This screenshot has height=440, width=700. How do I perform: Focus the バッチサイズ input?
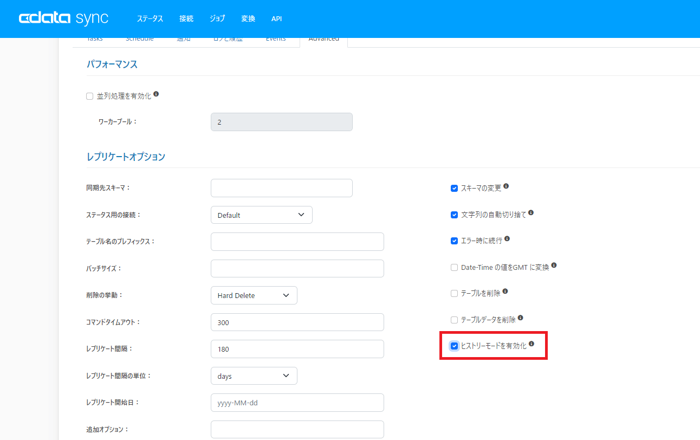(x=297, y=268)
